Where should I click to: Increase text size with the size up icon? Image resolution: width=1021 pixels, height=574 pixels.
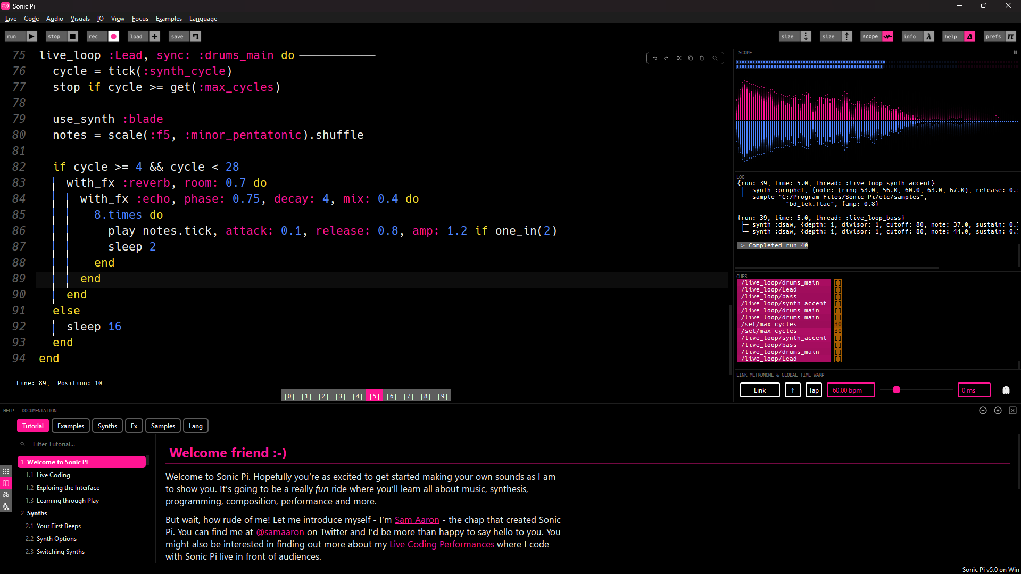(847, 36)
